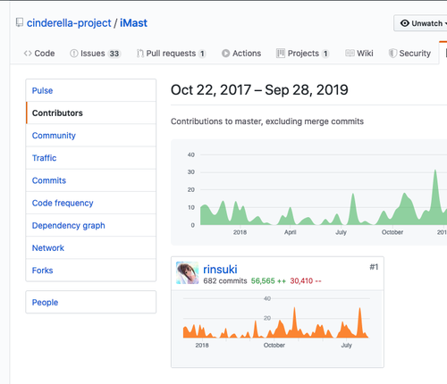Image resolution: width=447 pixels, height=384 pixels.
Task: Open People in the sidebar
Action: (x=91, y=302)
